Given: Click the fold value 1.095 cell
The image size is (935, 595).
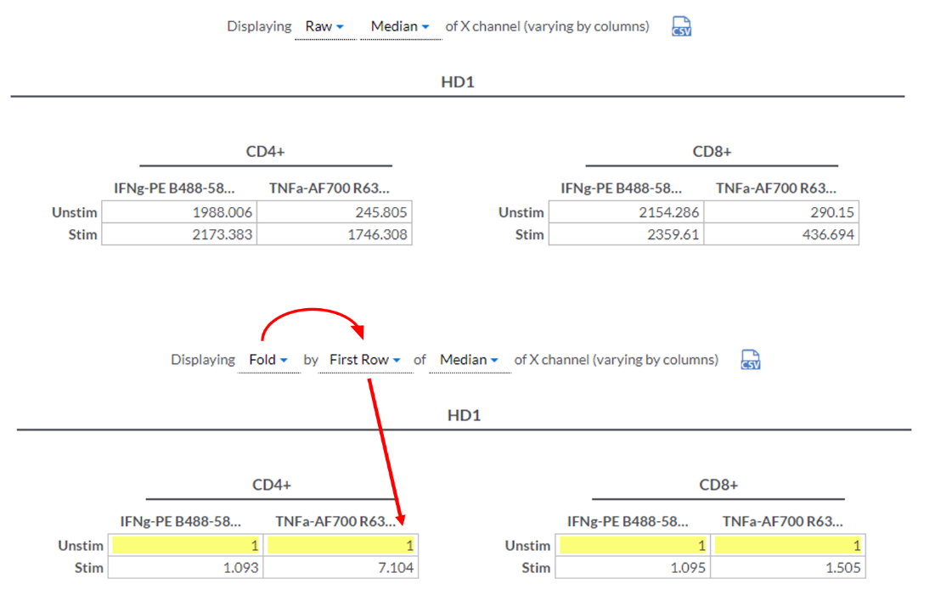Looking at the screenshot, I should point(633,568).
